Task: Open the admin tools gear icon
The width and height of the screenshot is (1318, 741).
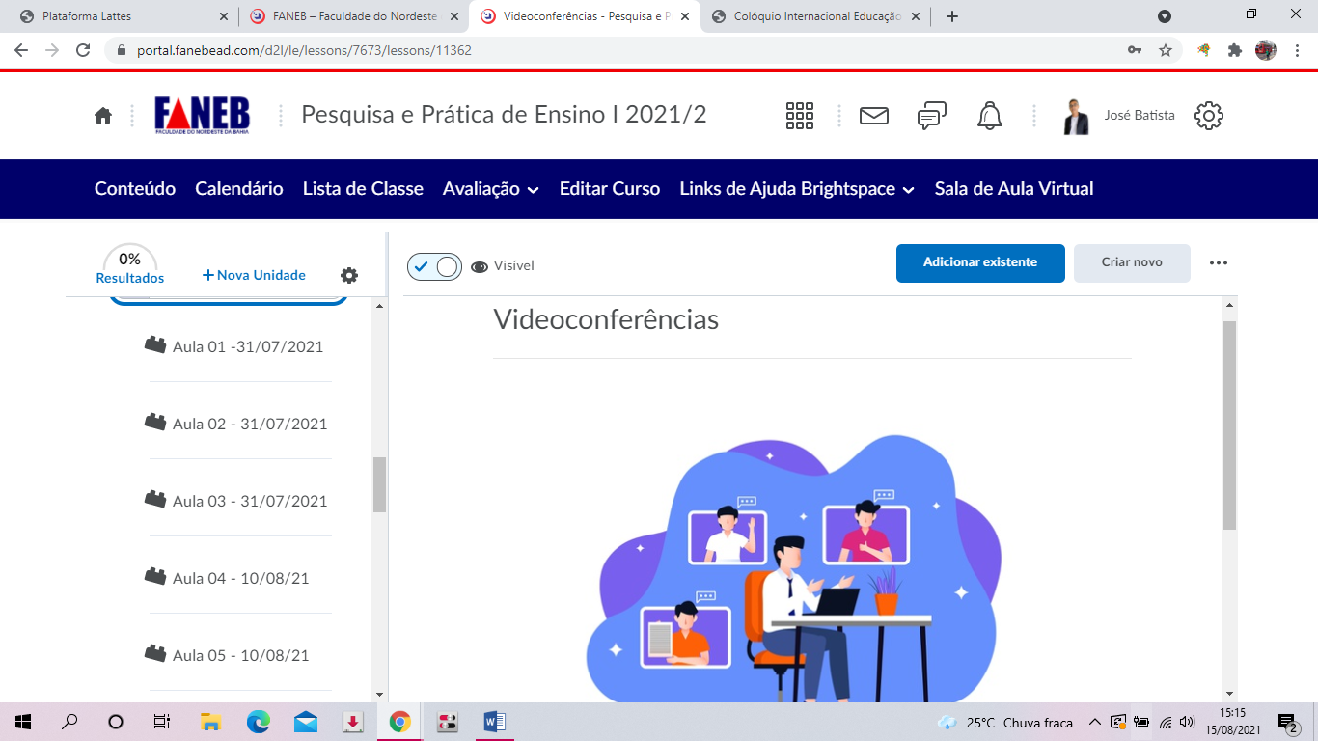Action: [1208, 116]
